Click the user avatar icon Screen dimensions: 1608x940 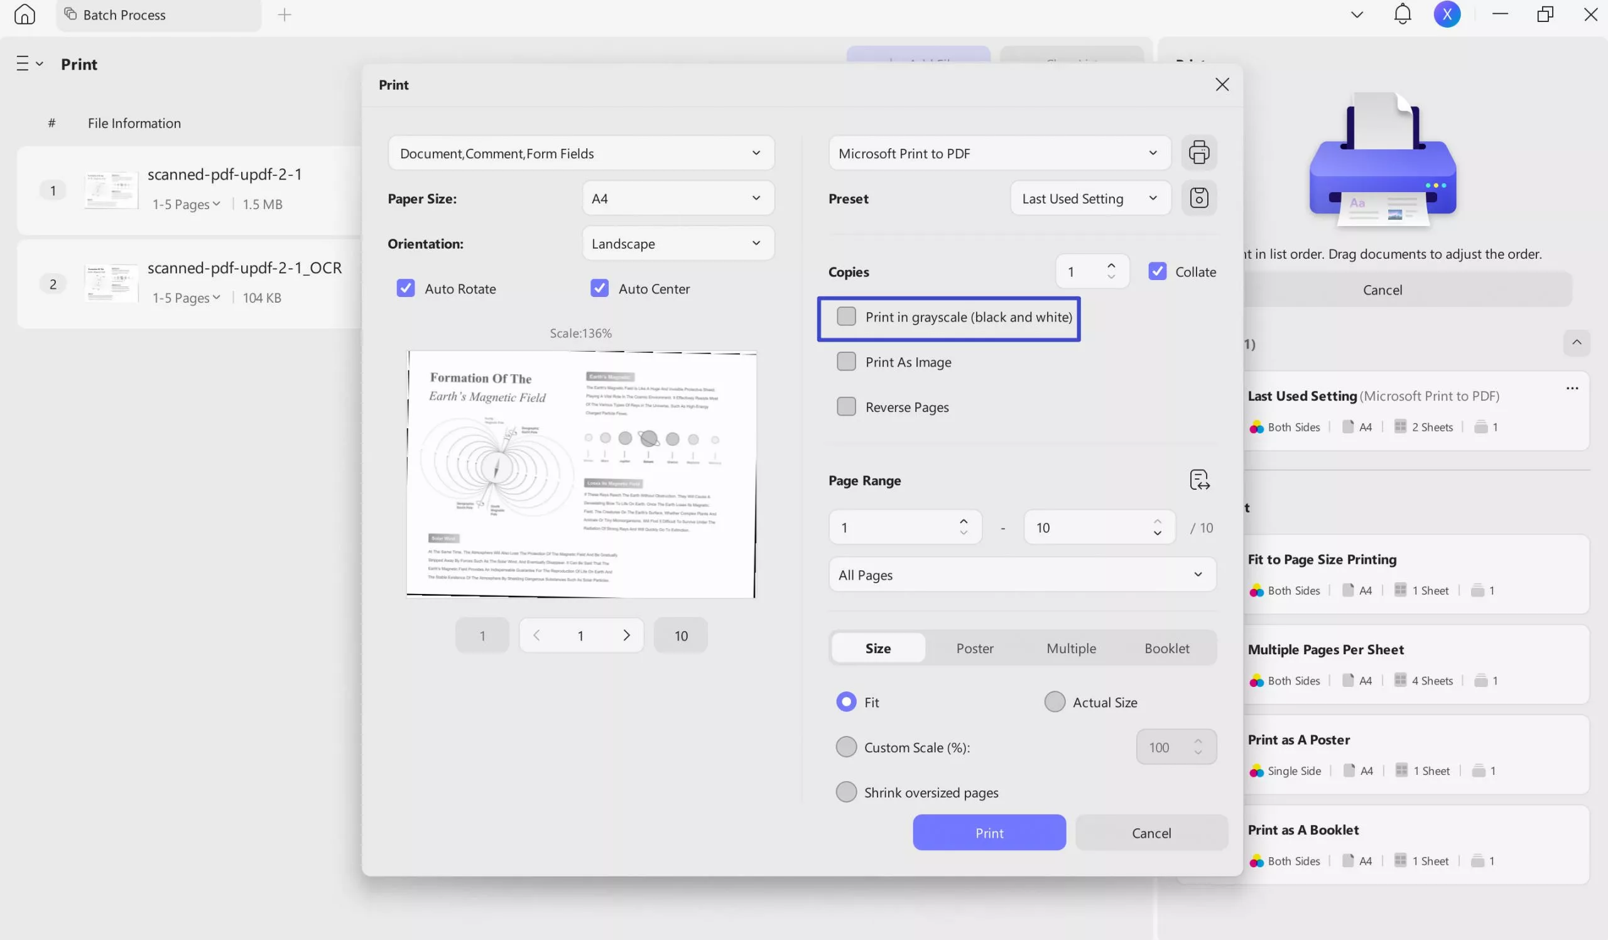(x=1447, y=14)
